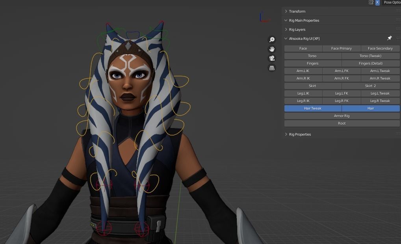Switch perspective/orthographic with grid icon

[272, 68]
